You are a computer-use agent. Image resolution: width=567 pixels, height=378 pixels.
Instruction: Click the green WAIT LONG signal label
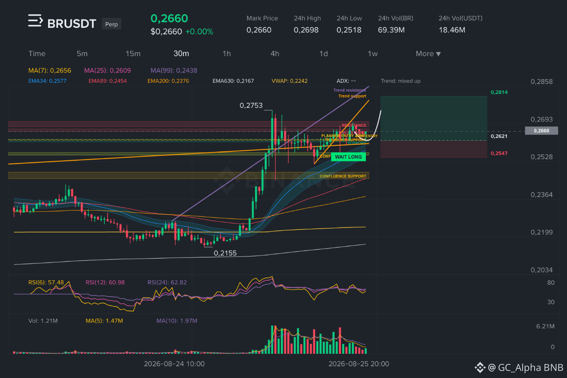coord(349,157)
